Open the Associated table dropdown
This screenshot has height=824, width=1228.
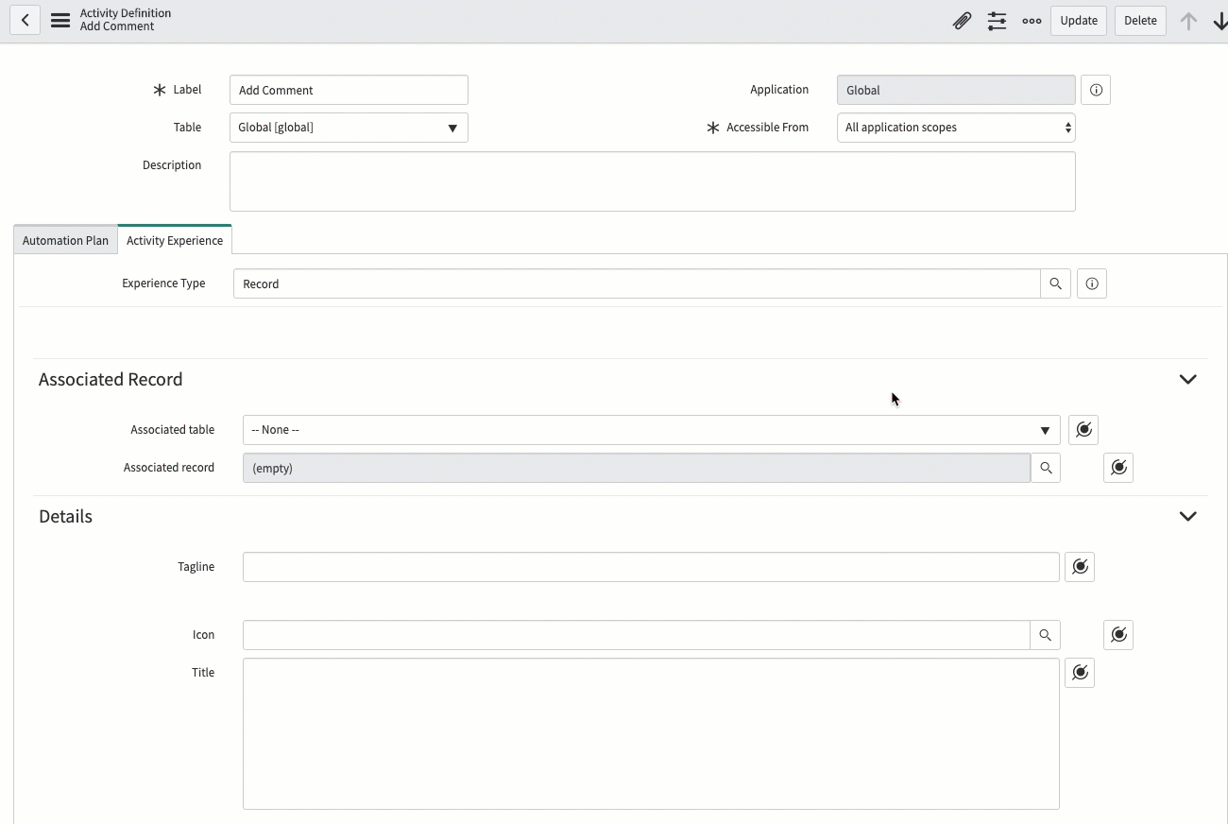click(651, 430)
